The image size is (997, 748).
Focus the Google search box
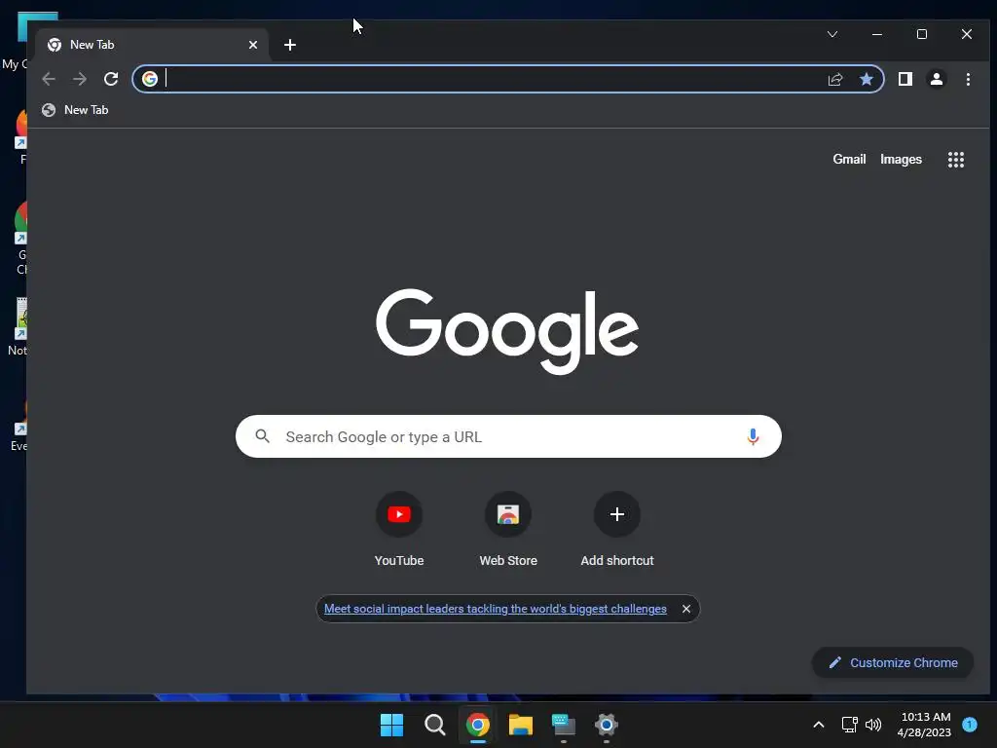(x=508, y=436)
